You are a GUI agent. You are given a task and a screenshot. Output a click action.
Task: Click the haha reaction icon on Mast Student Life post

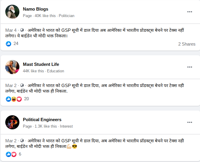tap(14, 99)
